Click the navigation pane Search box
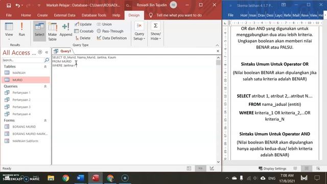 pos(22,60)
